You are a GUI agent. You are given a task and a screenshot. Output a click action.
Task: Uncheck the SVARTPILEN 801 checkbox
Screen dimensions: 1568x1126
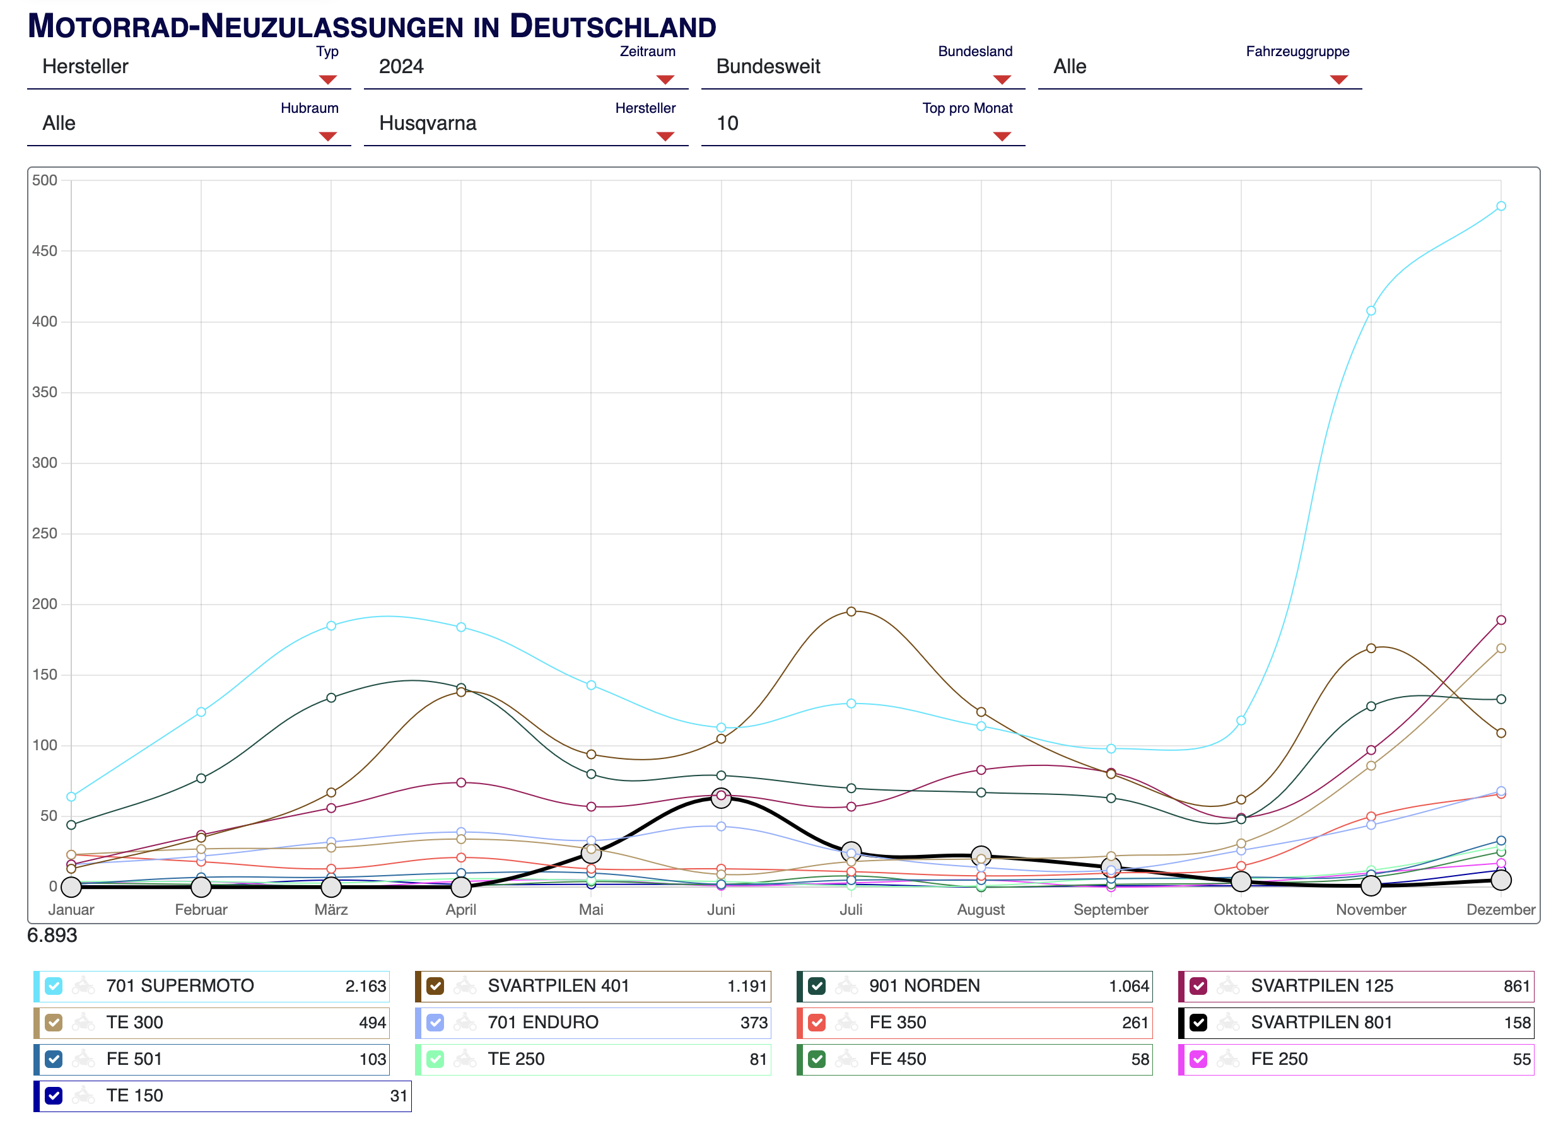(1199, 1023)
